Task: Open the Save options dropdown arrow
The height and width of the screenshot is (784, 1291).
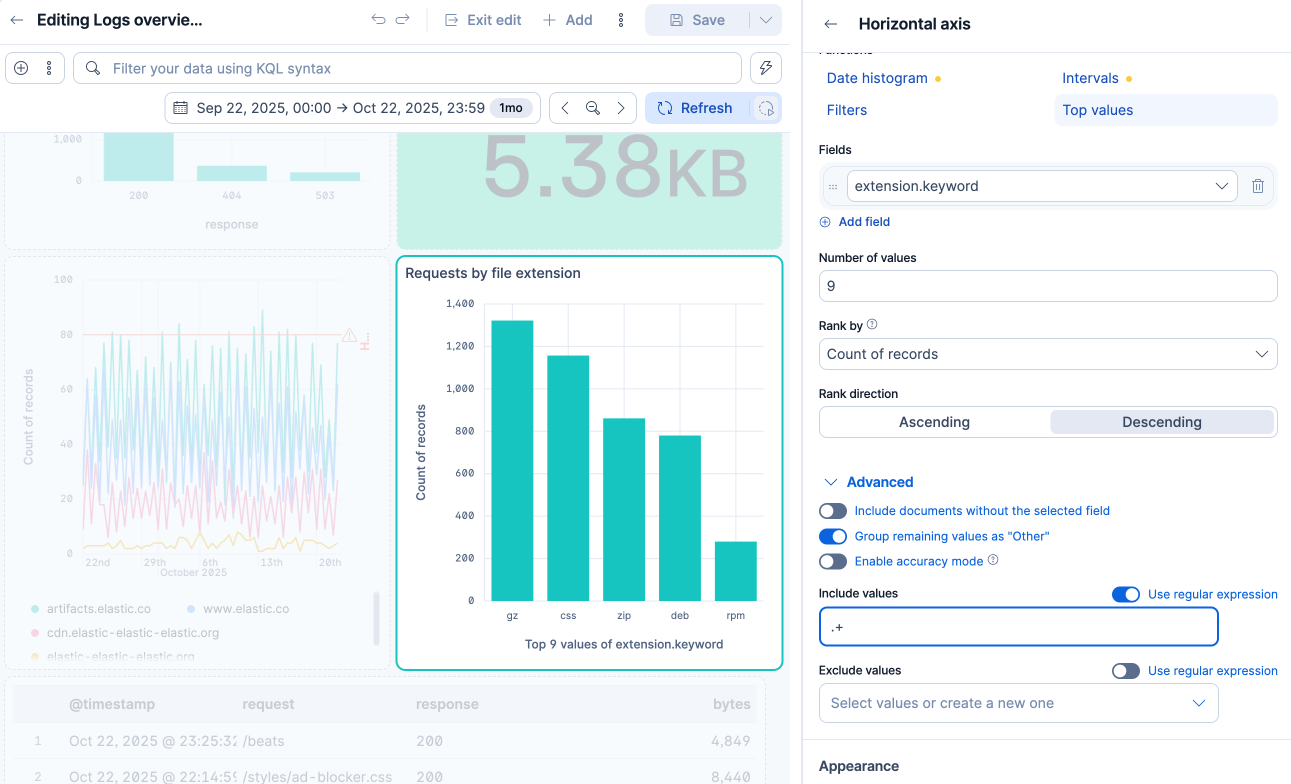Action: pos(765,20)
